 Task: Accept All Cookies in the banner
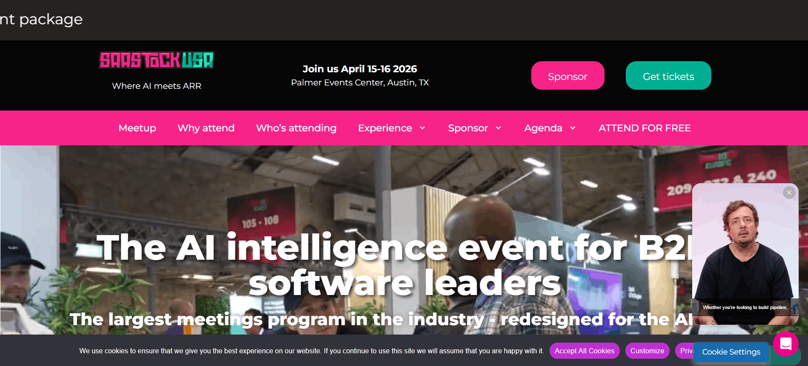pos(585,351)
